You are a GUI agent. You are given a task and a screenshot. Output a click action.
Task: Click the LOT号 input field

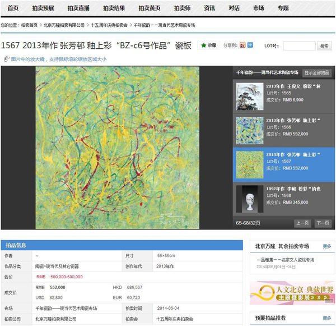click(x=300, y=46)
